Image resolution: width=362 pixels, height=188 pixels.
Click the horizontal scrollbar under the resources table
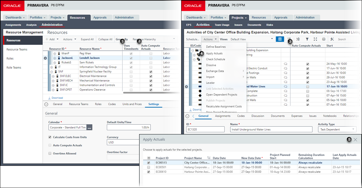point(152,93)
